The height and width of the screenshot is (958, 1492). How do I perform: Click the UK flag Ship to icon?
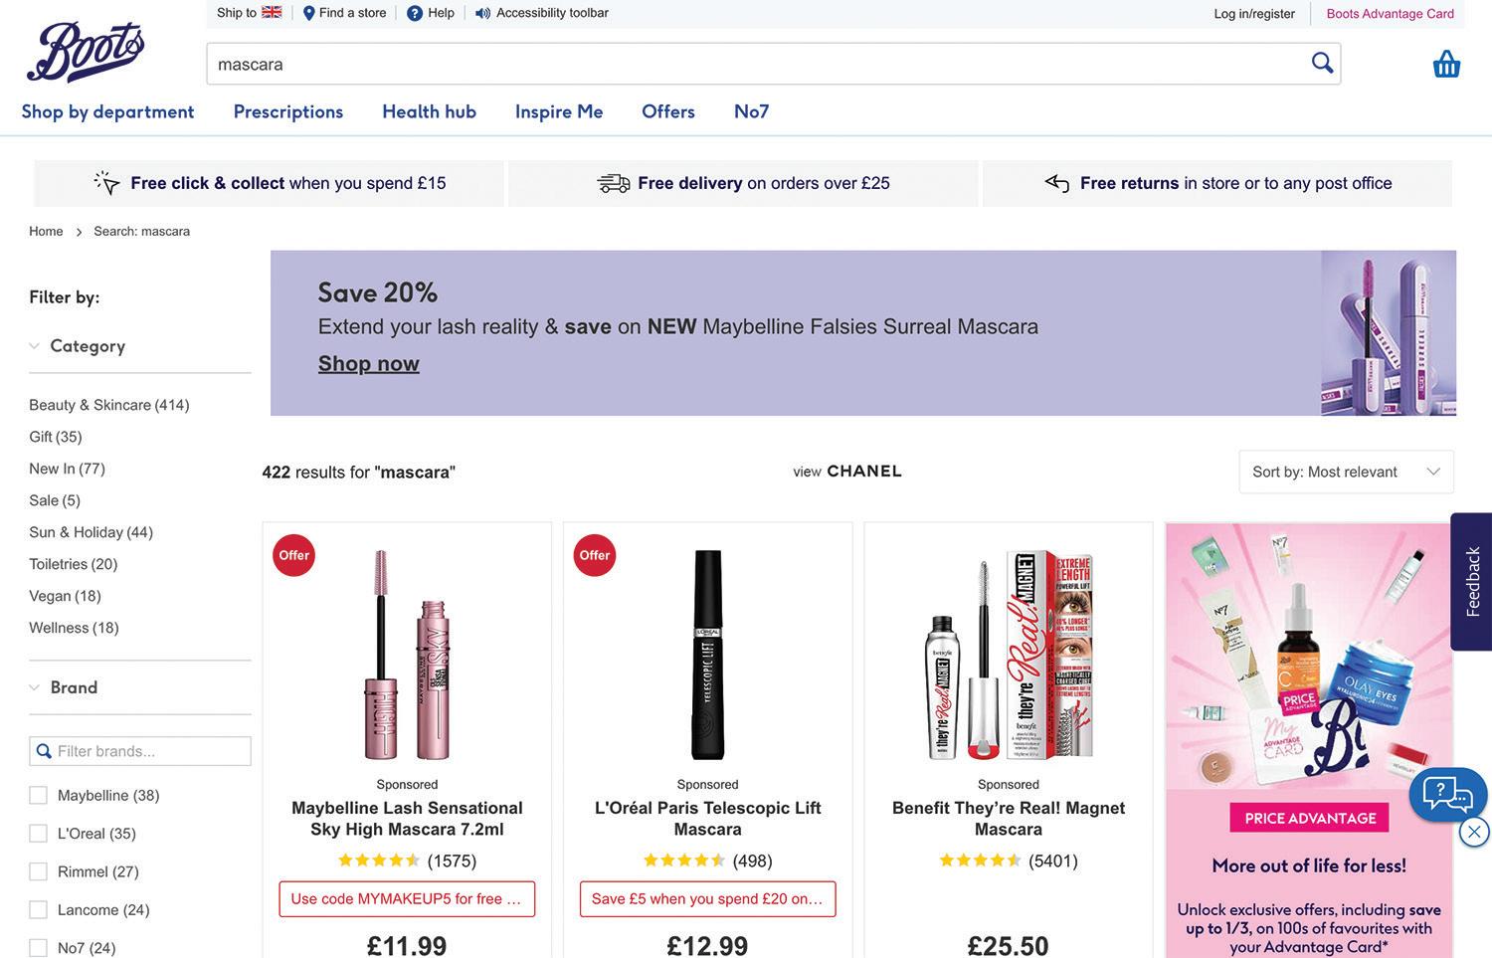click(272, 13)
